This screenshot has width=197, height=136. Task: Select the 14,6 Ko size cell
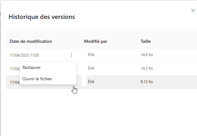[147, 55]
